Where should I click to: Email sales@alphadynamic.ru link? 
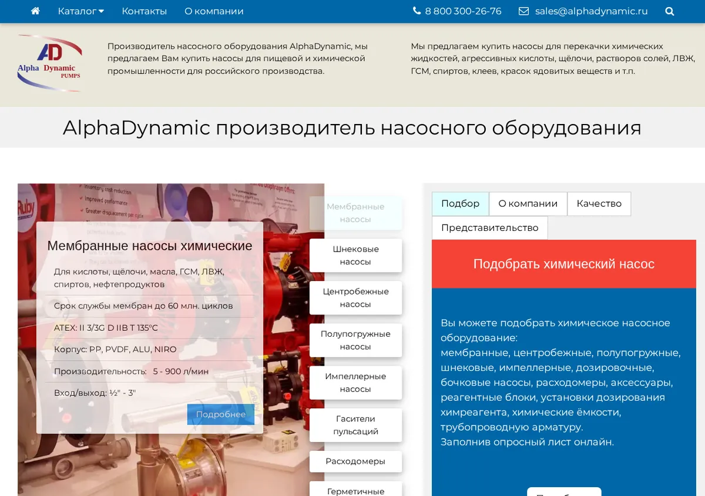pos(591,11)
